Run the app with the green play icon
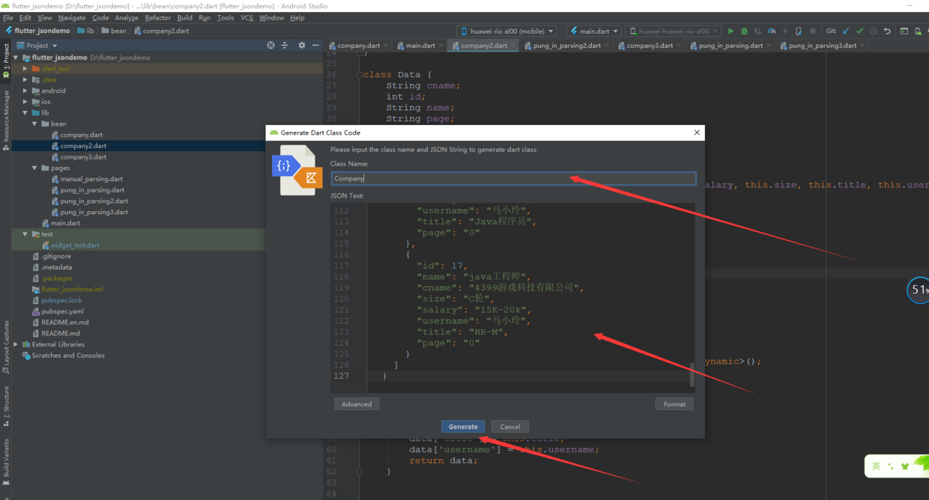This screenshot has height=500, width=929. pos(730,31)
